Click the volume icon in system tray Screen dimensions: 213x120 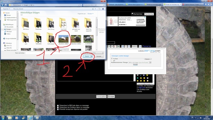click(x=201, y=118)
